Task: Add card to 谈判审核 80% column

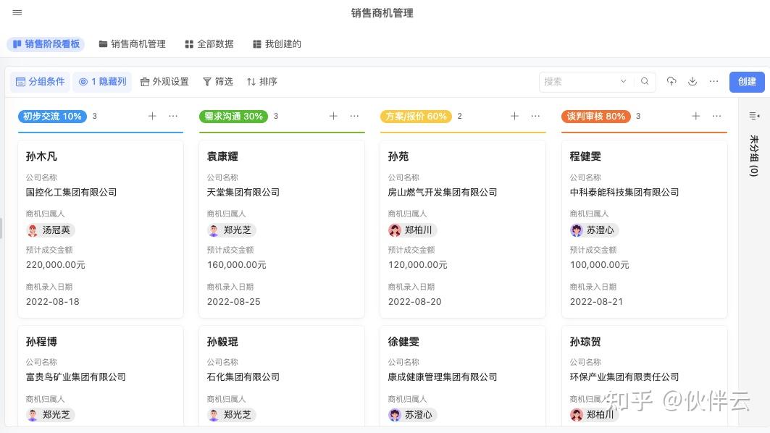Action: coord(696,116)
